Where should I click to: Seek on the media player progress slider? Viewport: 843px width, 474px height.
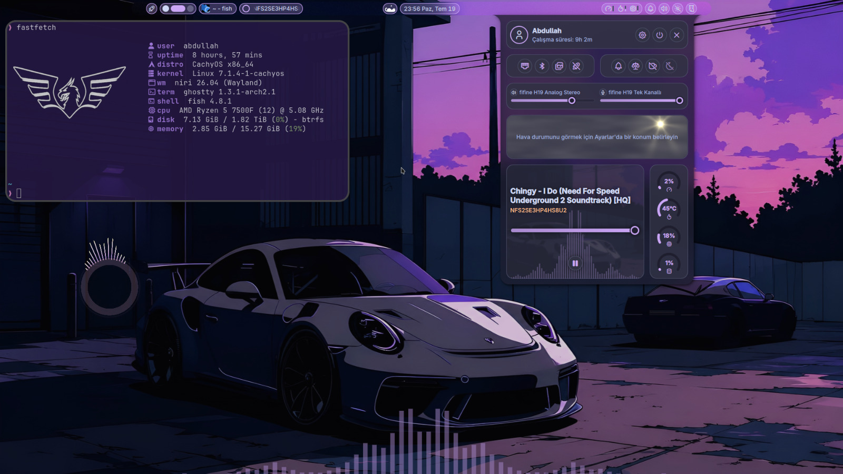coord(575,230)
